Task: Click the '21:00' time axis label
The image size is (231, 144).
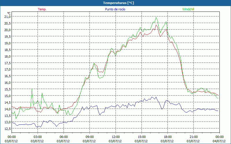Action: click(193, 137)
